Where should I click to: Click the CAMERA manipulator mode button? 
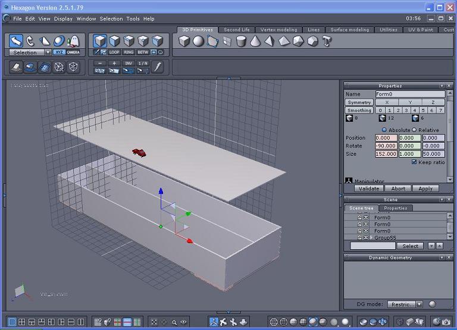[73, 52]
